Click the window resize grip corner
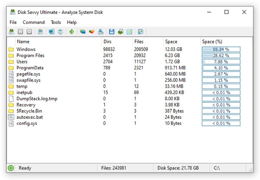Viewport: 260px width, 180px height. click(250, 170)
